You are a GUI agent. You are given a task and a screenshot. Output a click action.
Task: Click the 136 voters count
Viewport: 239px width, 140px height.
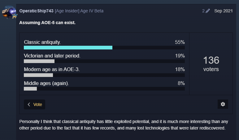tap(211, 63)
